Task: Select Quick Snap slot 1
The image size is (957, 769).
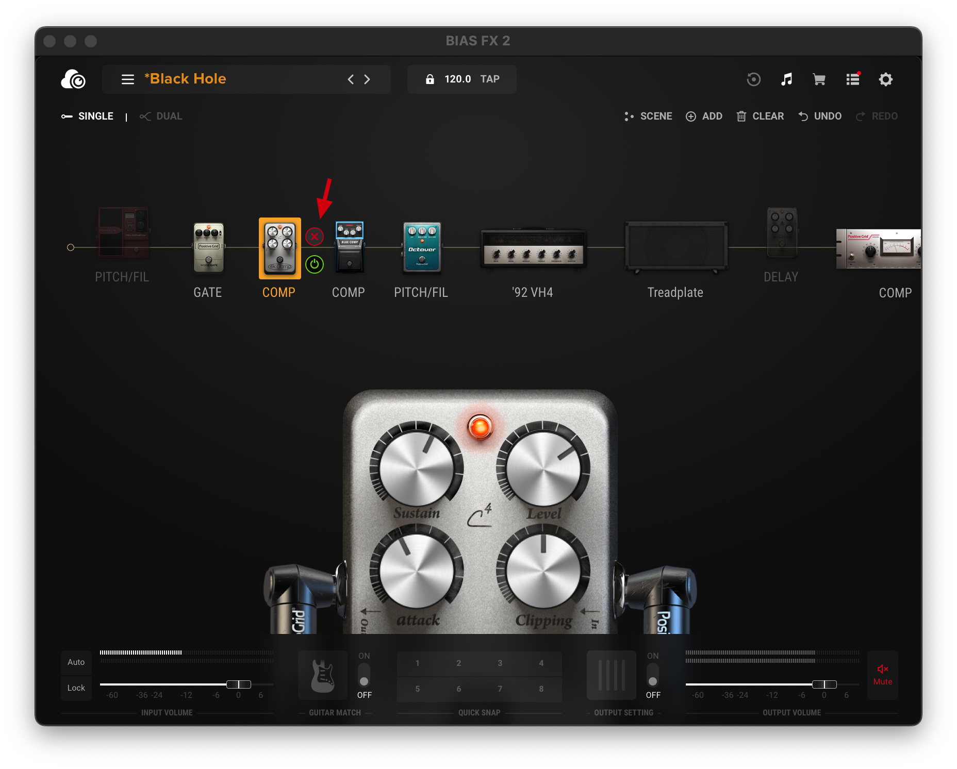Action: [x=417, y=663]
